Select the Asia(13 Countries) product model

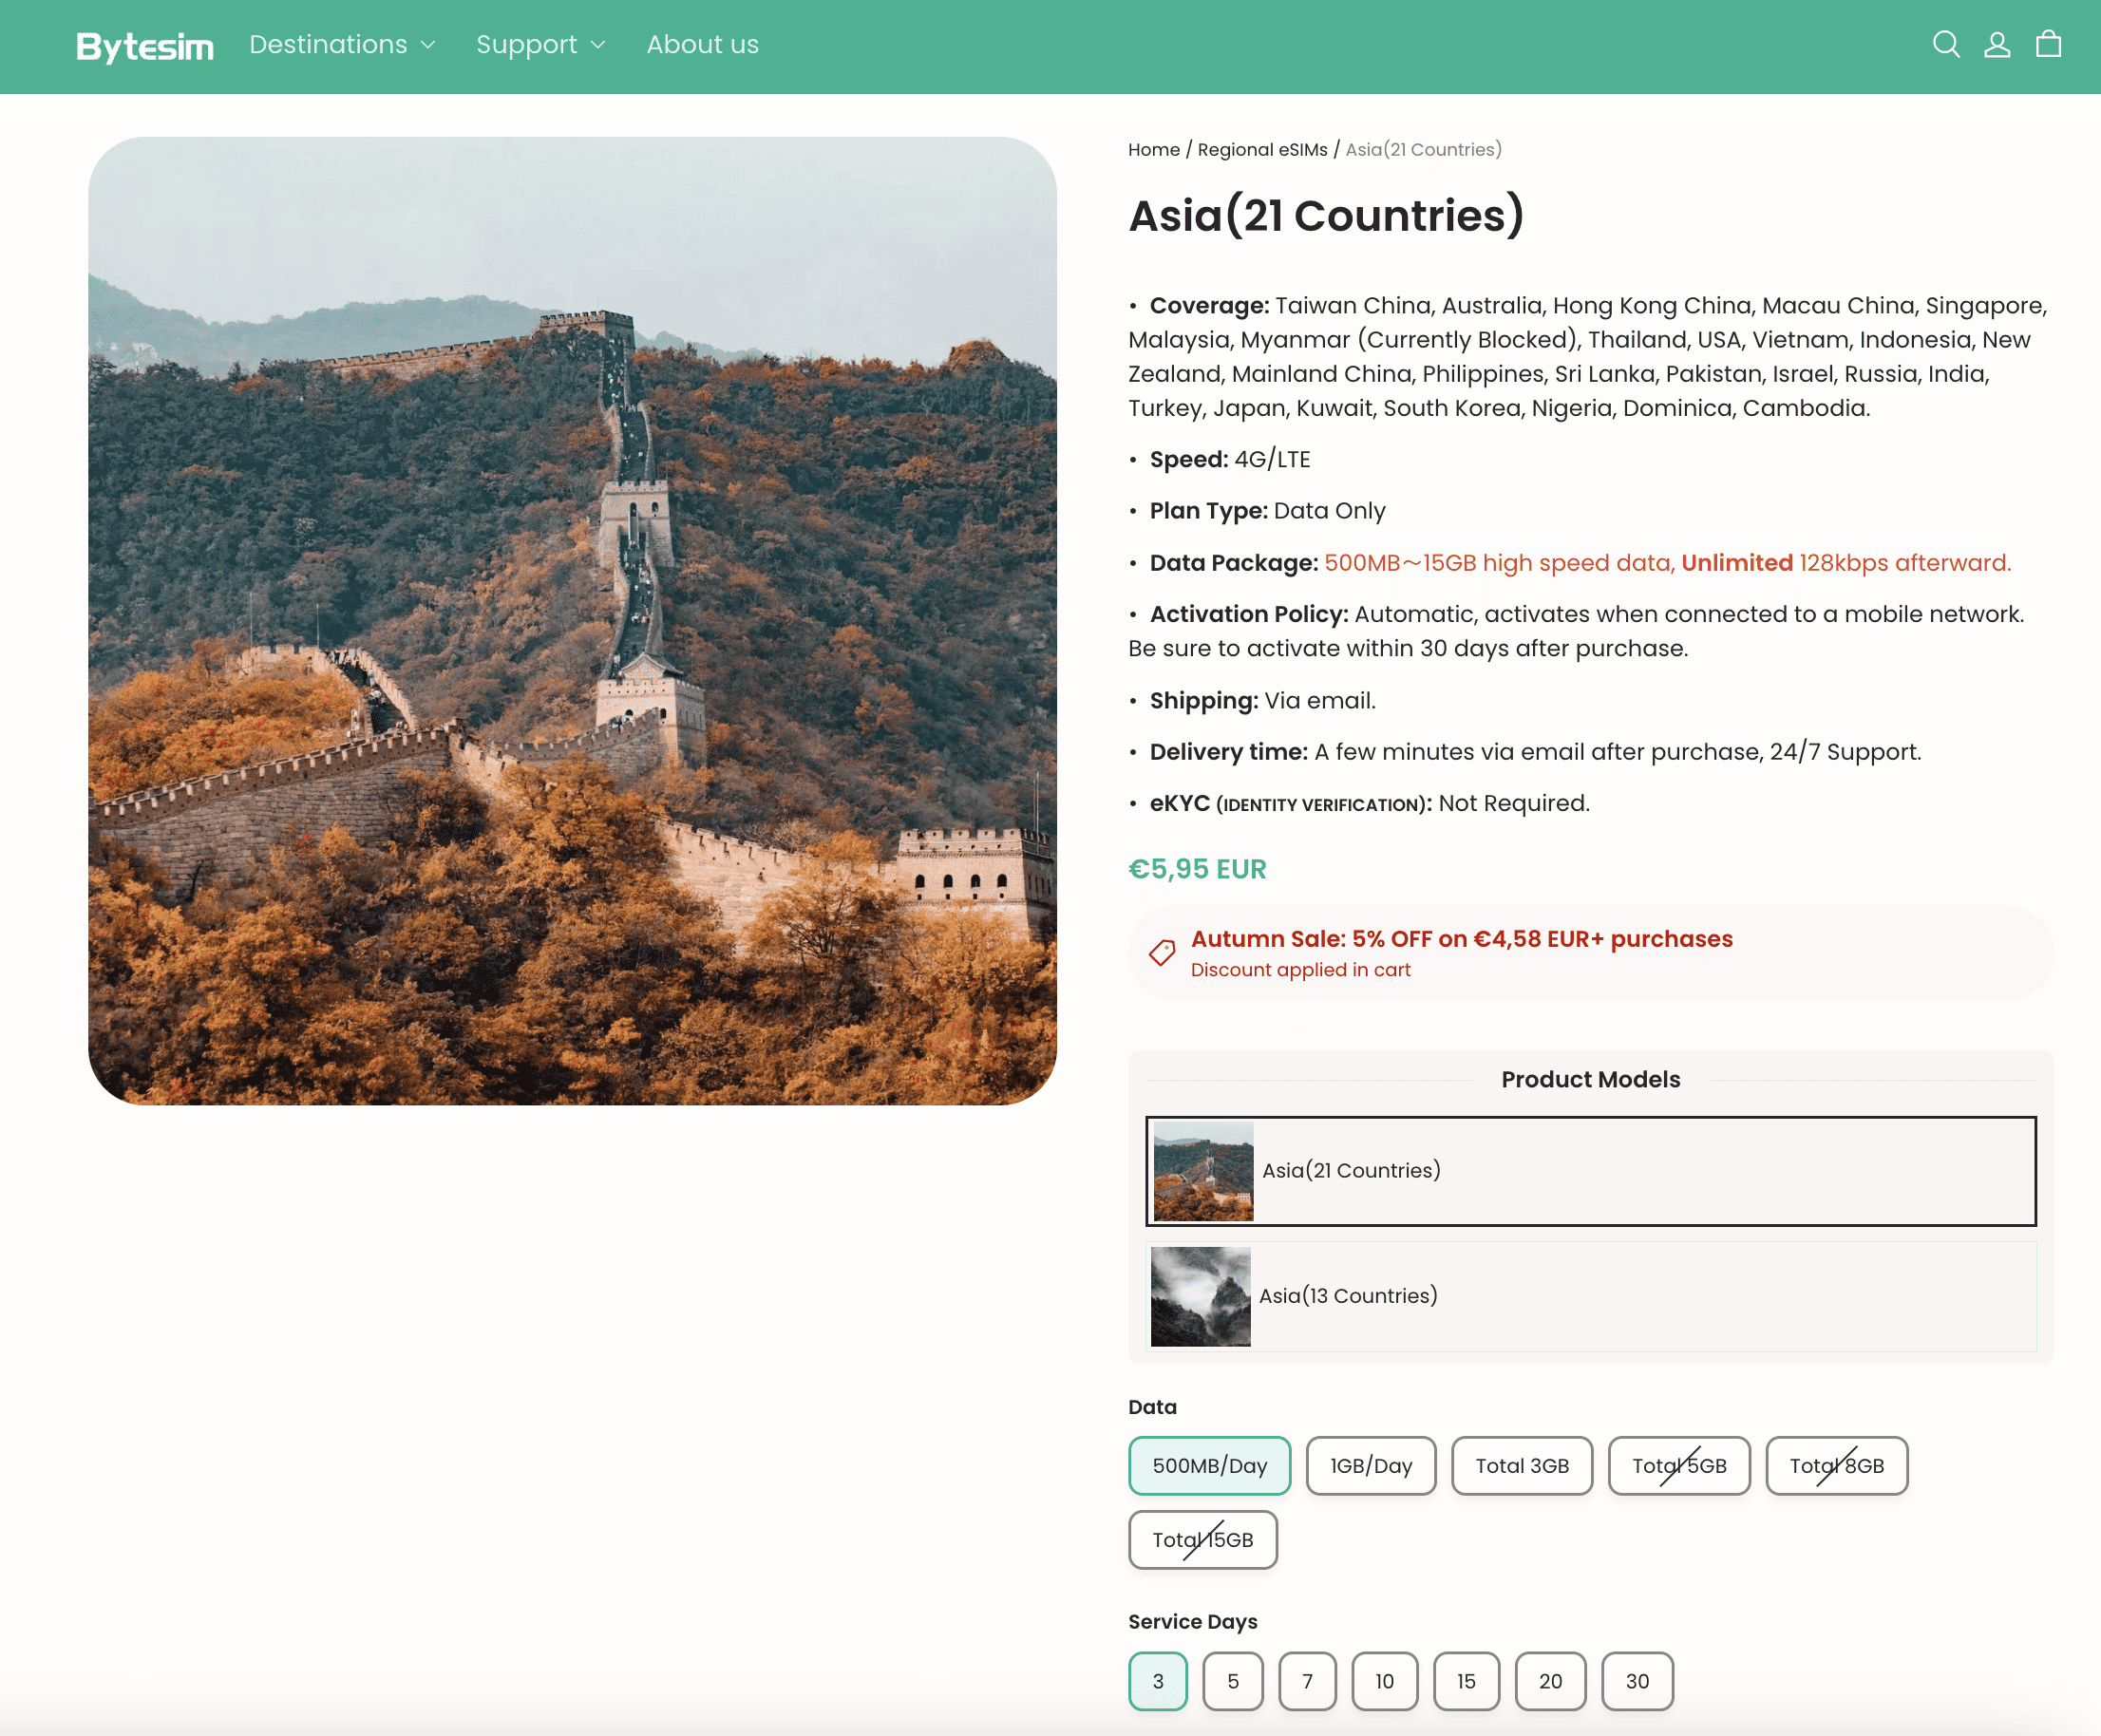point(1590,1296)
